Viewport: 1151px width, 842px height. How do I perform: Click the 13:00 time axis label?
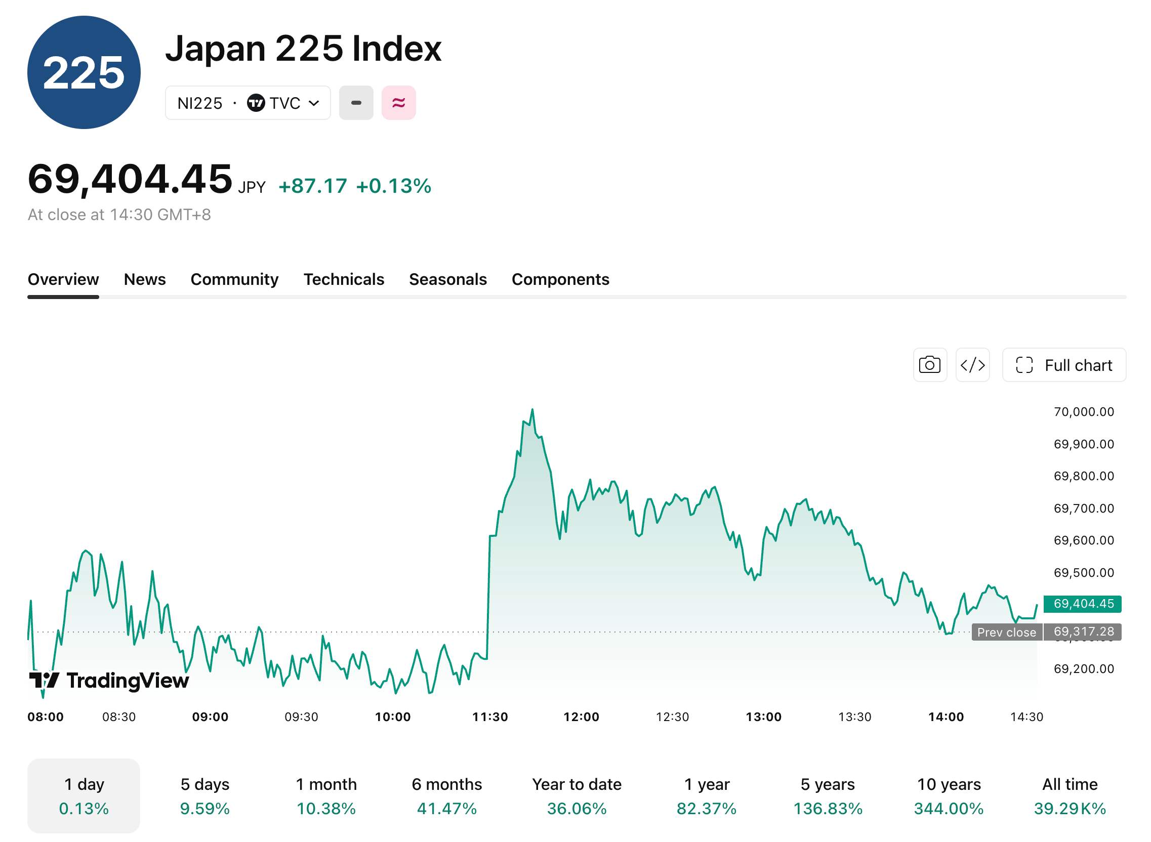764,717
